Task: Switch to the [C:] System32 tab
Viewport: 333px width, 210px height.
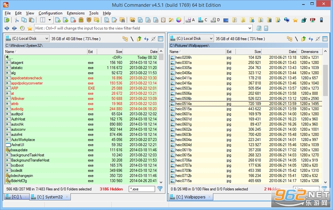Action: point(50,197)
